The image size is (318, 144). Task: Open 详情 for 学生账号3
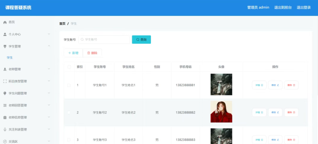(259, 140)
